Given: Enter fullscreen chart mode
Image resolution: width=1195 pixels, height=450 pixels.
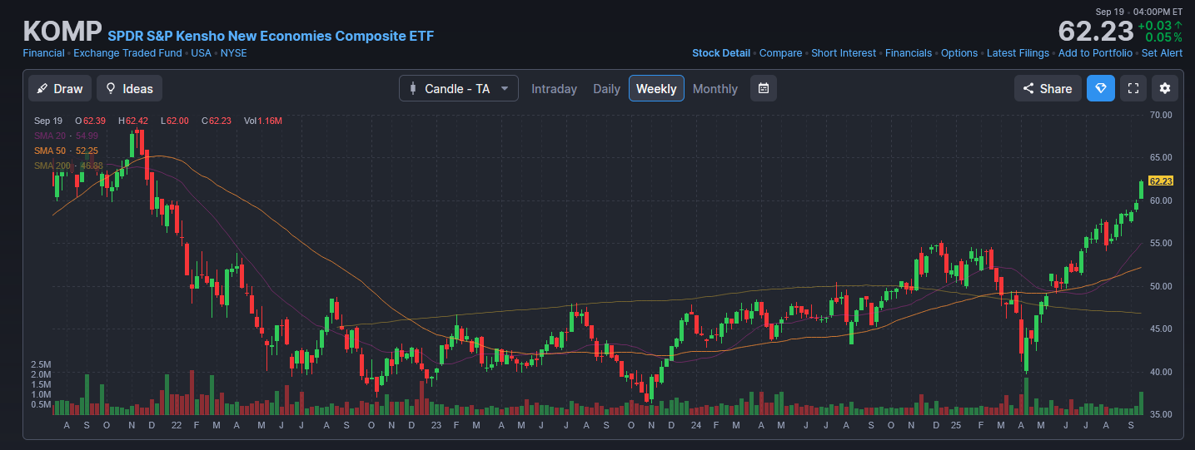Looking at the screenshot, I should point(1133,88).
